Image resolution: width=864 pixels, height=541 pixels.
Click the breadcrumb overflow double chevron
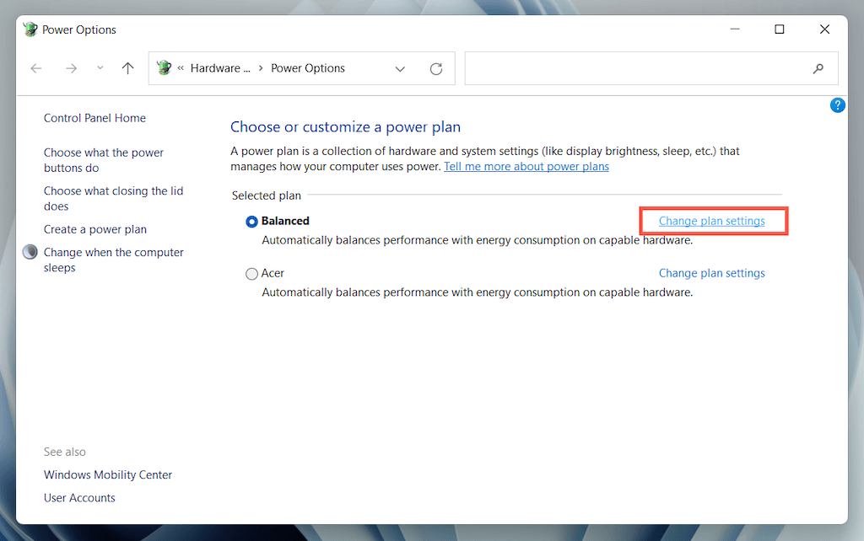click(181, 68)
